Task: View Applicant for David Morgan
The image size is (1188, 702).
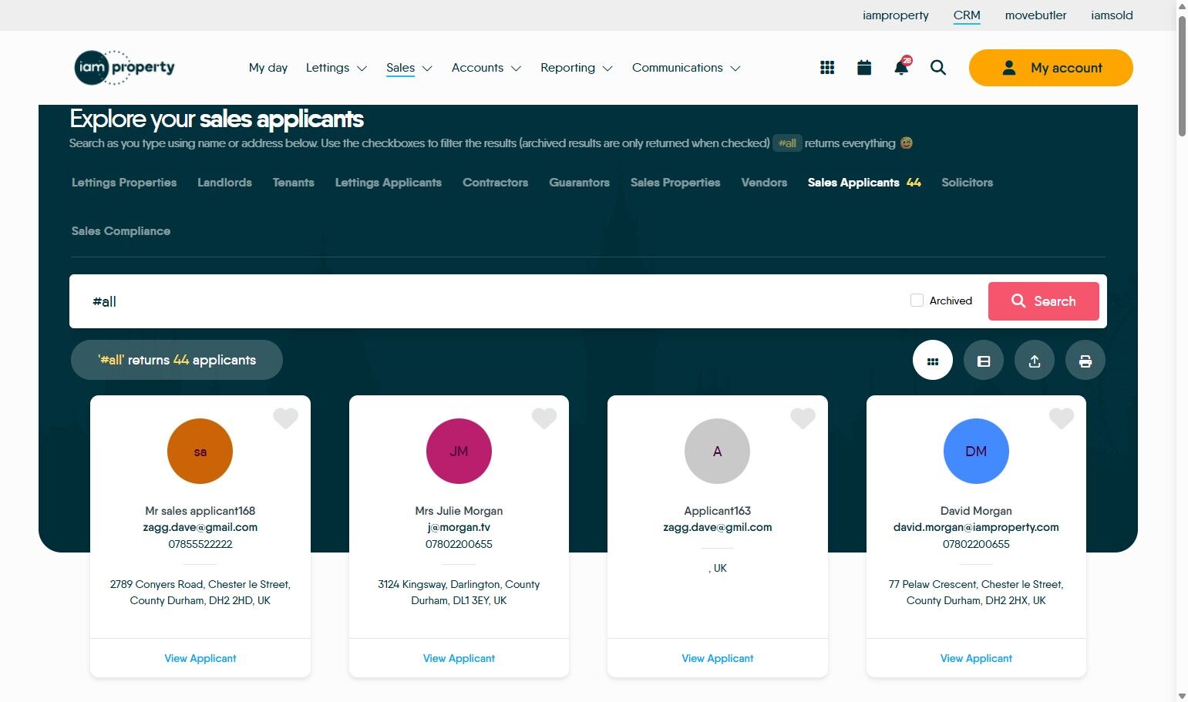Action: click(x=976, y=658)
